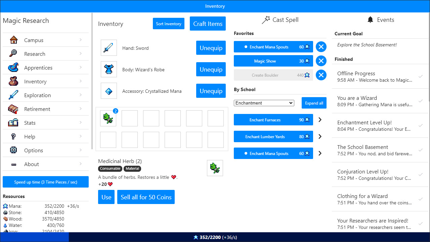Image resolution: width=430 pixels, height=242 pixels.
Task: Click the Medicinal Herb inventory slot
Action: point(108,118)
